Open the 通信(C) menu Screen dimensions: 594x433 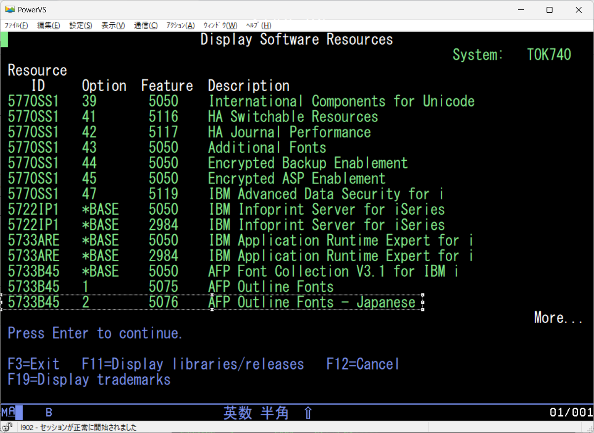pos(146,26)
